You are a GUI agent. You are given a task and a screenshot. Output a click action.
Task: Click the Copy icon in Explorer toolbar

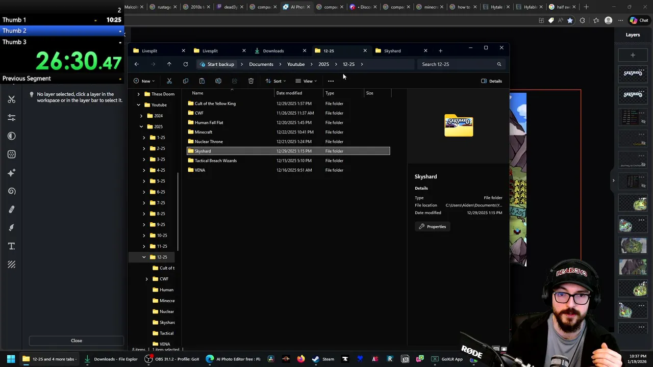(186, 81)
